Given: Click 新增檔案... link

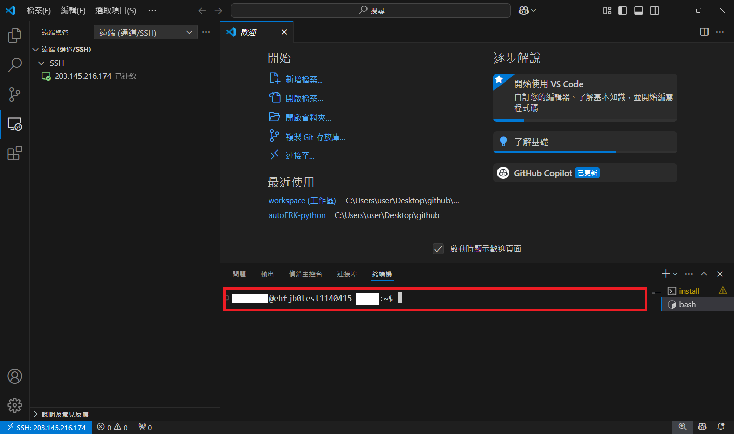Looking at the screenshot, I should (x=304, y=79).
